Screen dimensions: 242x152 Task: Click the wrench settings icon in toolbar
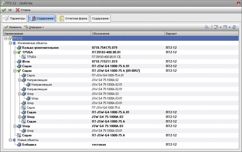tap(216, 27)
